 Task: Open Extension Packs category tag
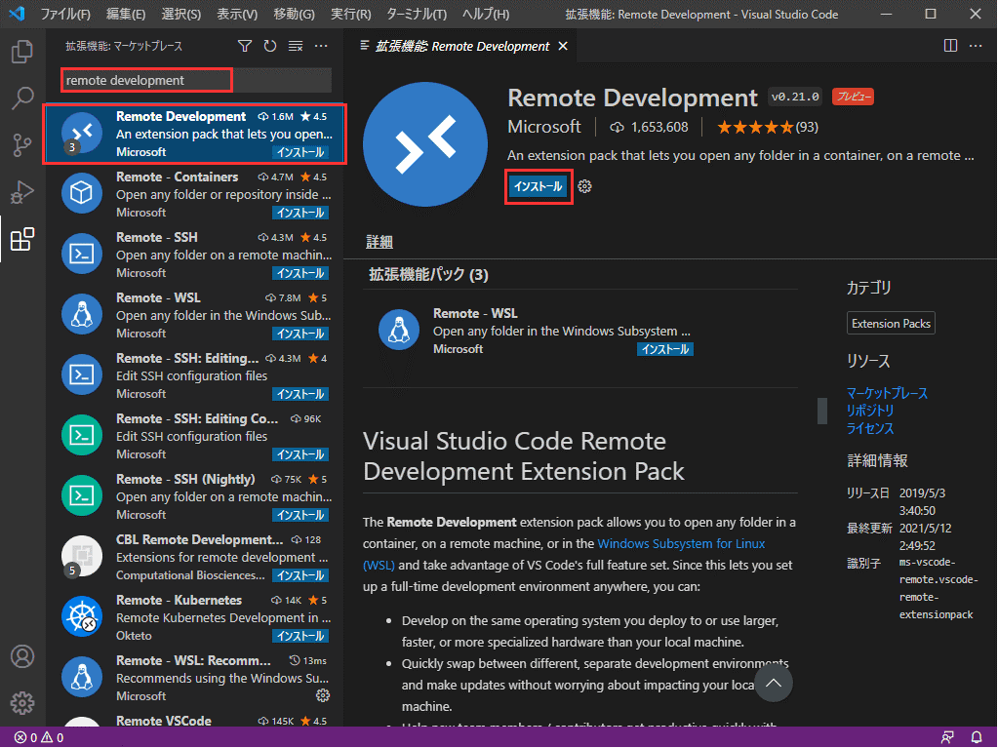[x=891, y=323]
